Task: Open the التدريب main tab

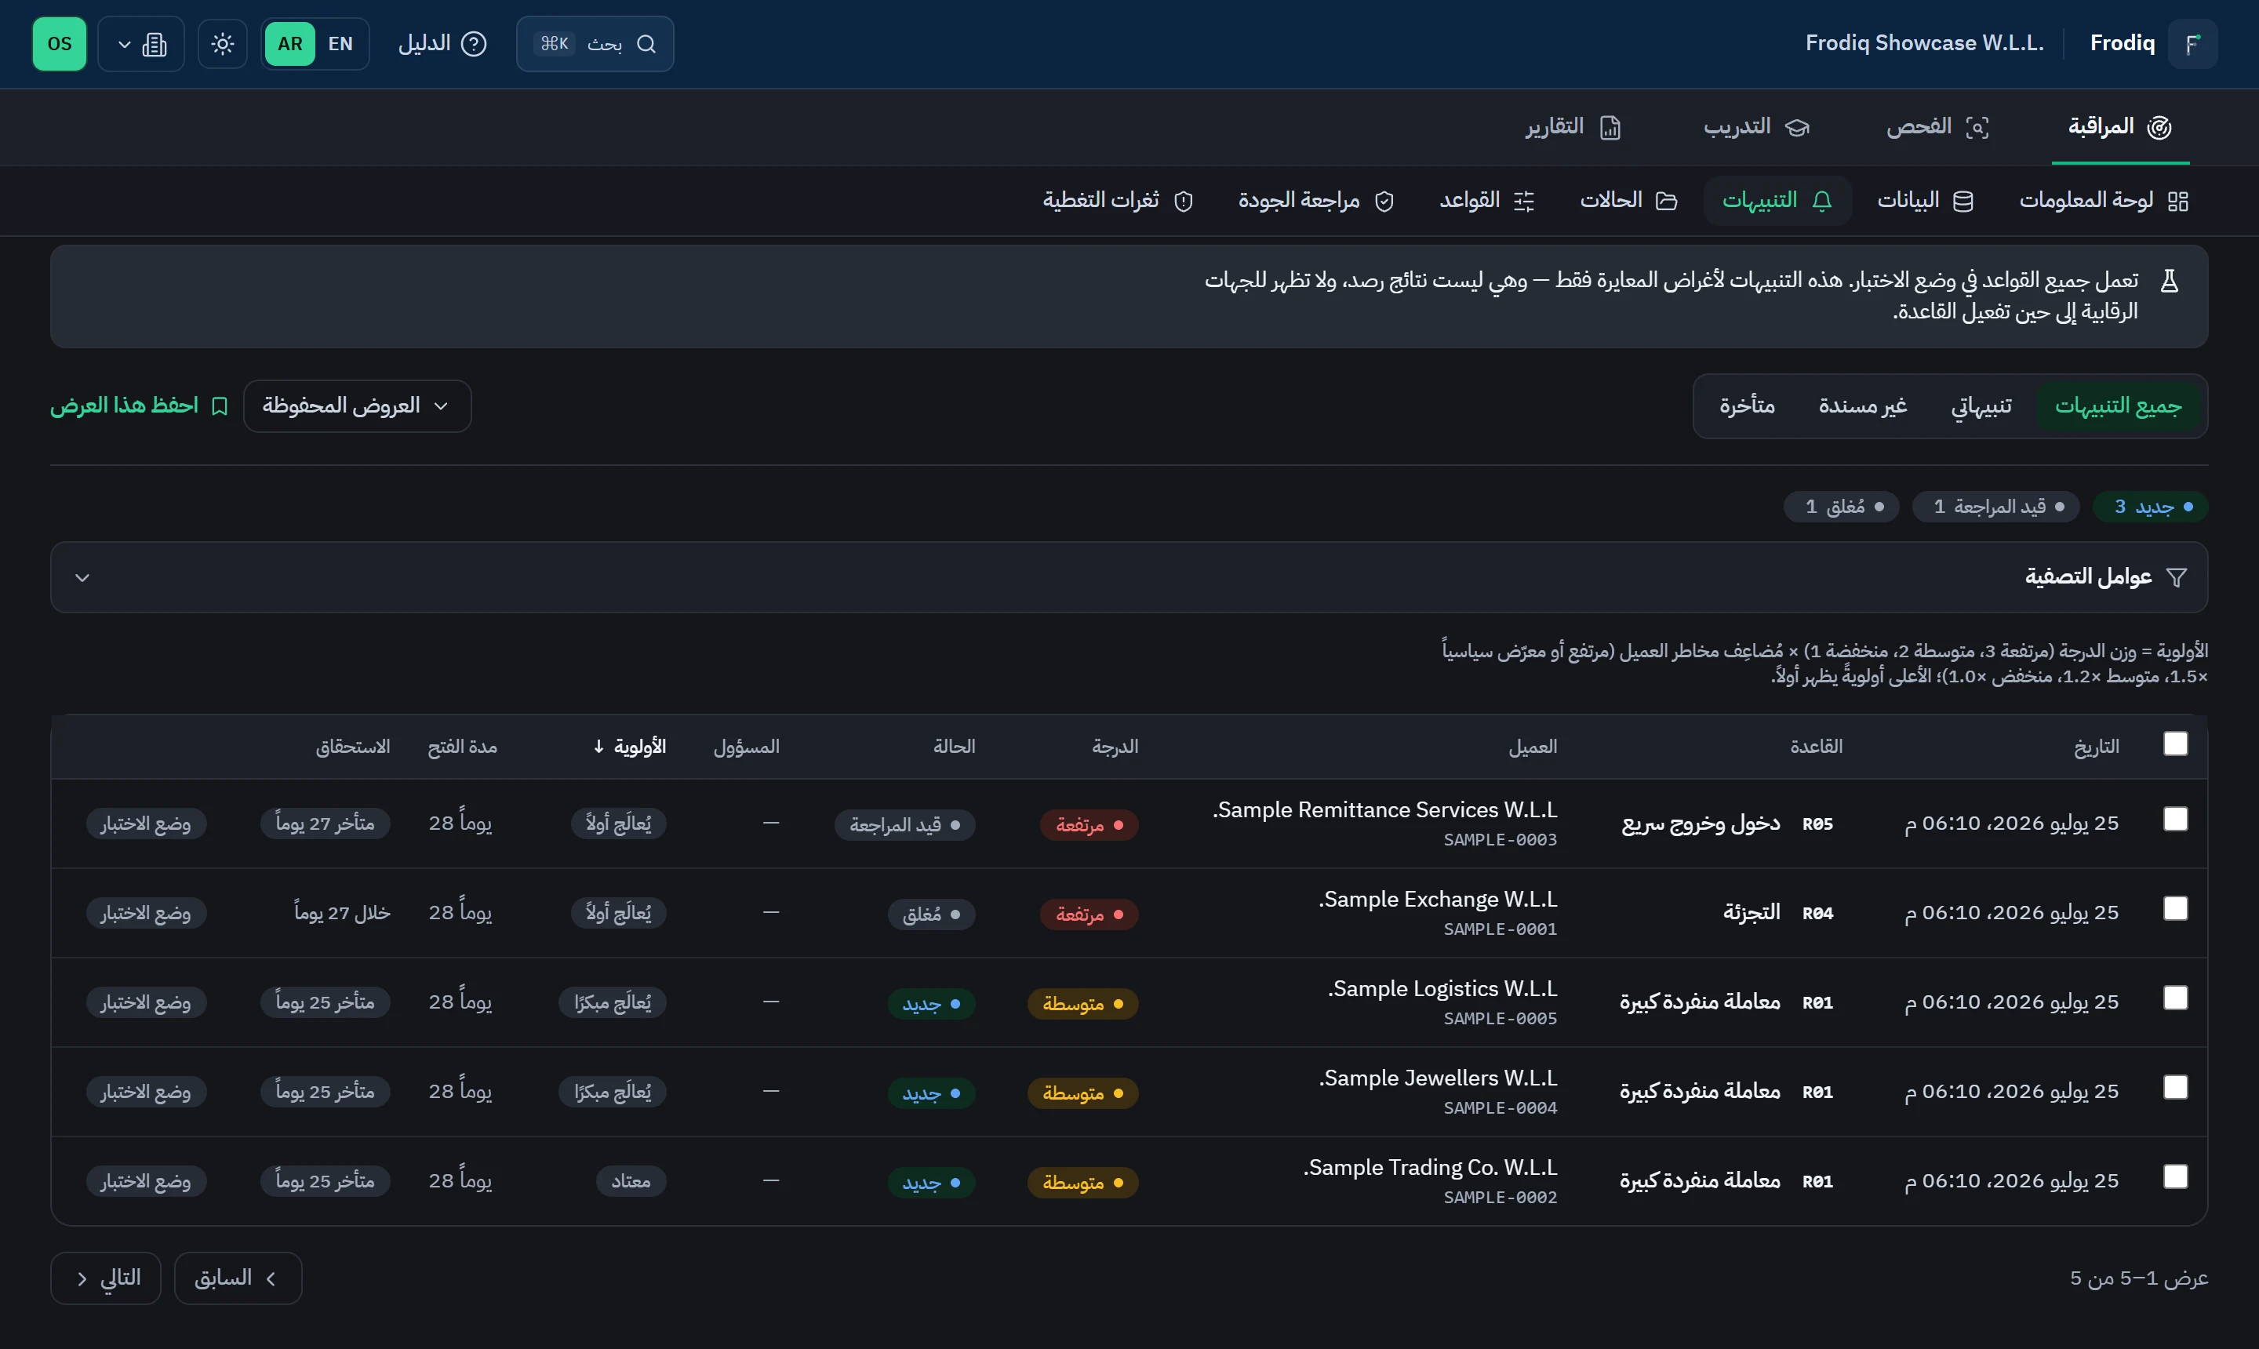Action: coord(1757,127)
